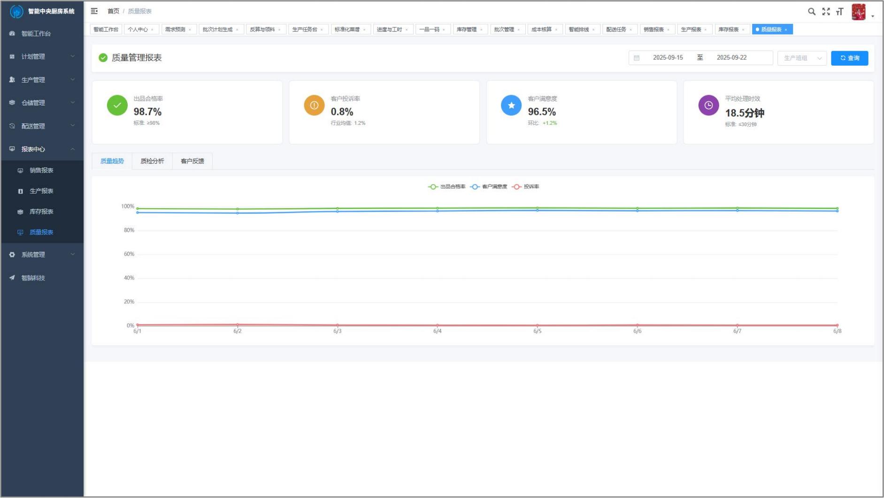This screenshot has width=884, height=498.
Task: Click the green checkmark pass rate icon
Action: coord(117,105)
